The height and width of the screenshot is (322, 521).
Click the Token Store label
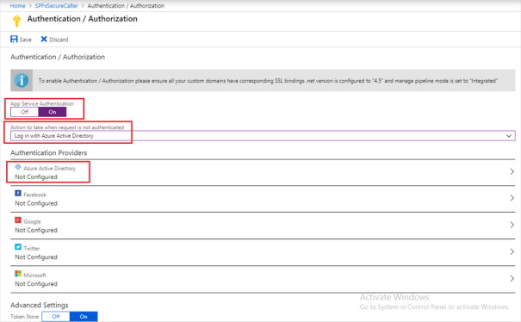(x=24, y=317)
